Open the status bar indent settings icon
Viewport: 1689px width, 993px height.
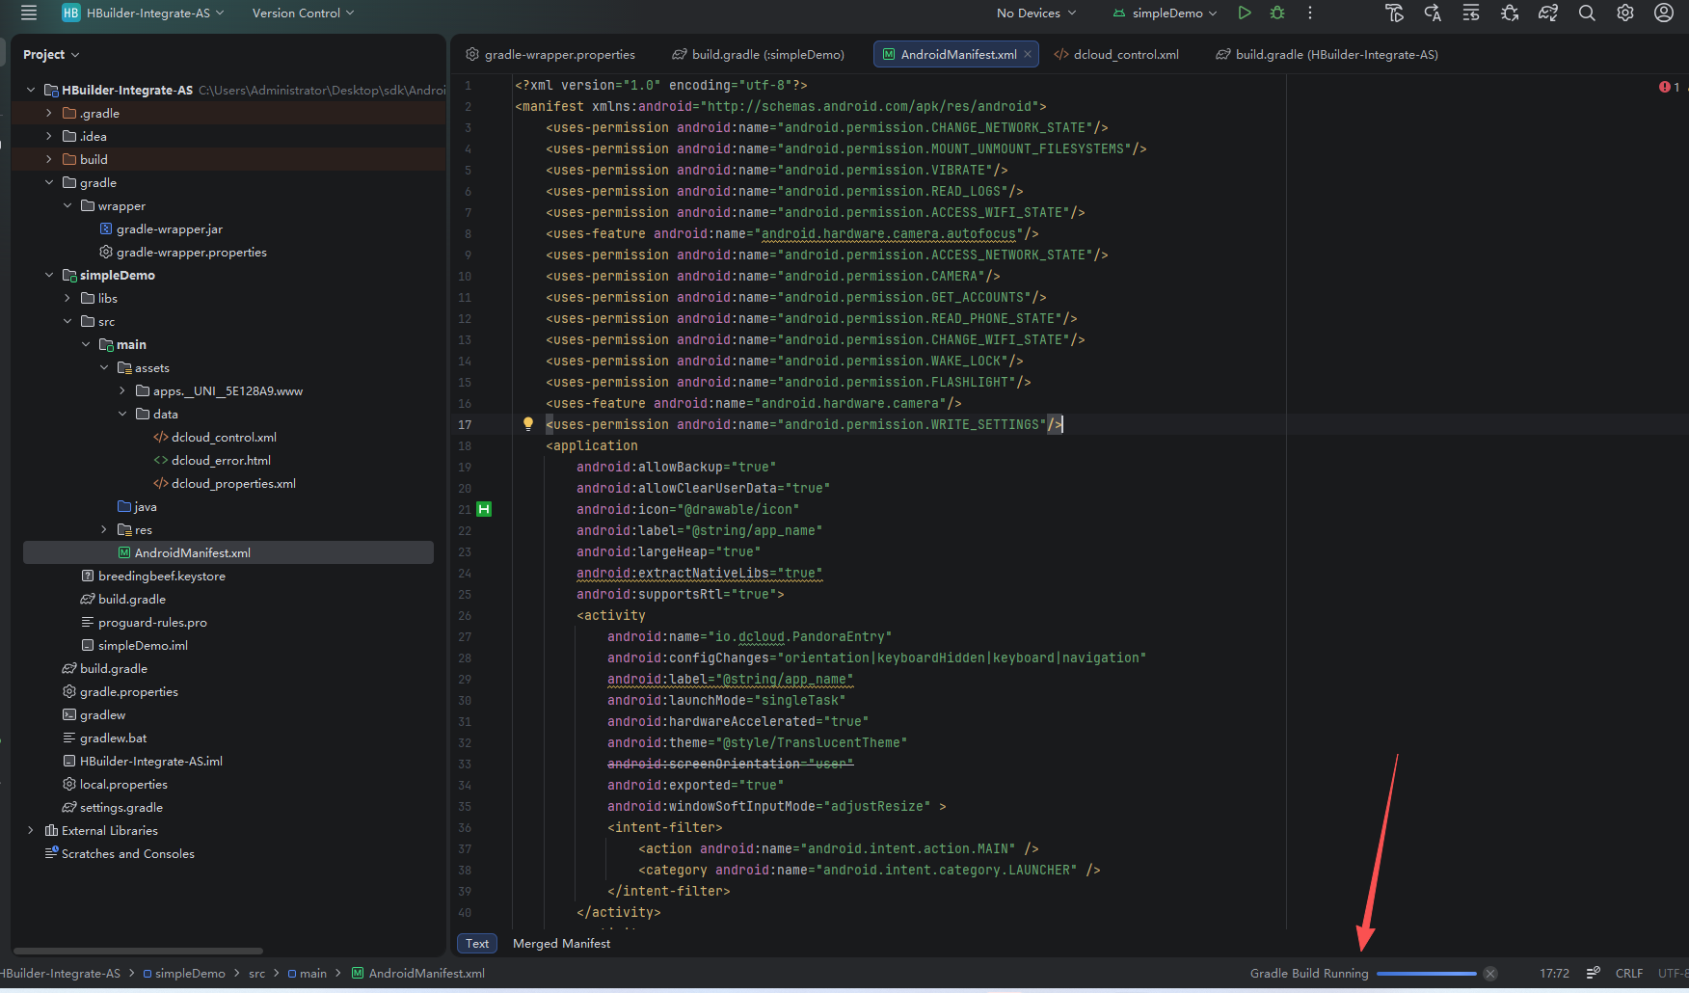click(x=1594, y=974)
